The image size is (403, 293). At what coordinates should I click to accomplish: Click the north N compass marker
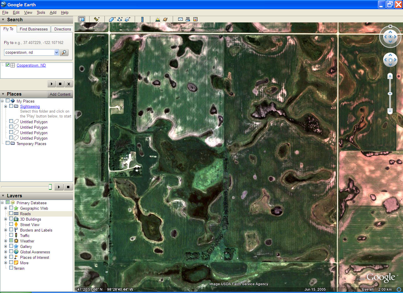390,26
